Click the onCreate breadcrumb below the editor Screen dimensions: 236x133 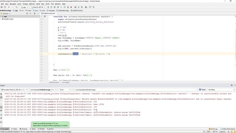tap(66, 82)
